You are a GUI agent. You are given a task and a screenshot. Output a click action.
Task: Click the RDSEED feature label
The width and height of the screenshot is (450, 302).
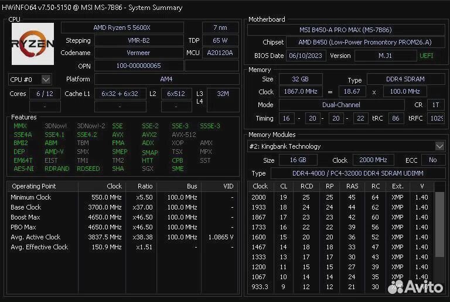[x=88, y=169]
